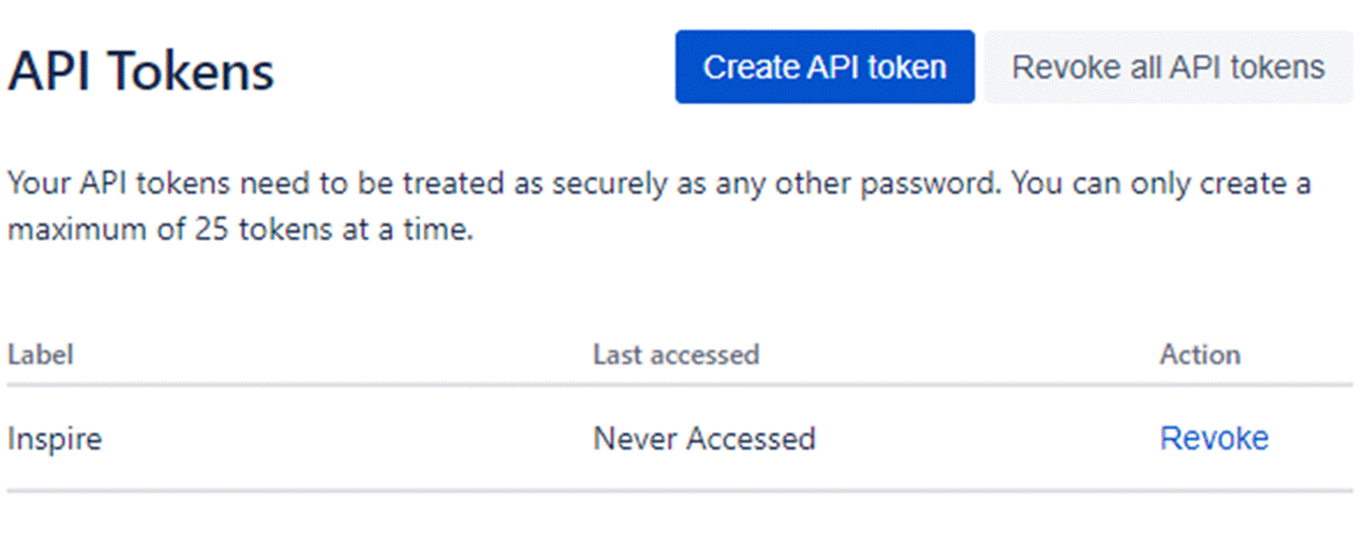
Task: Click the word maximum in description
Action: tap(77, 229)
